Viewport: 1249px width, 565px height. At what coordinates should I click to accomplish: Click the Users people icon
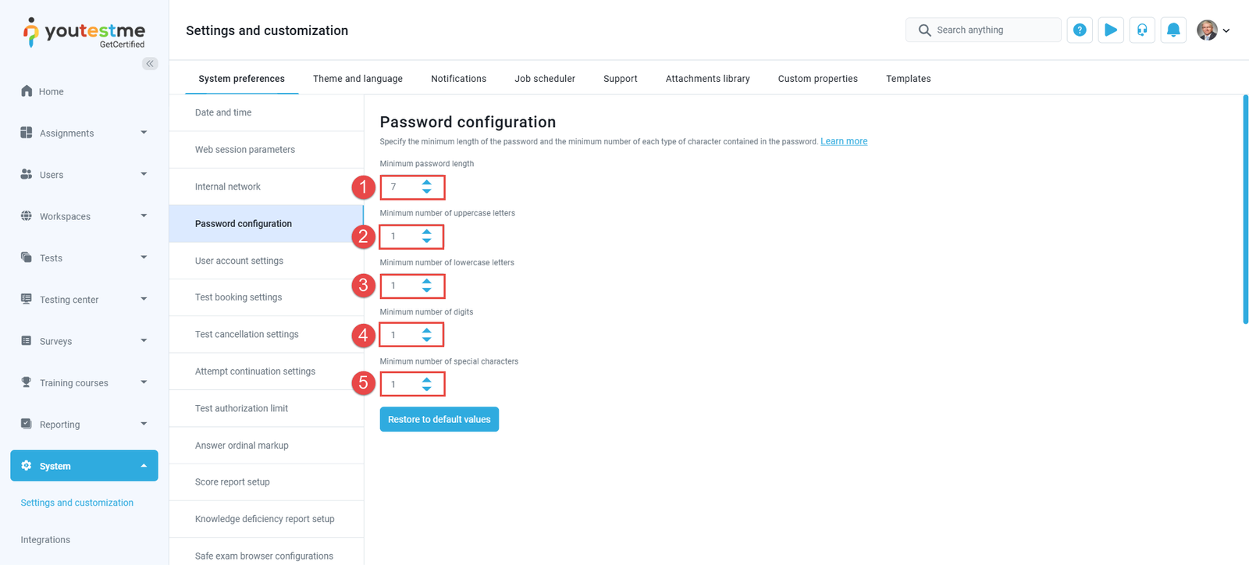point(27,174)
